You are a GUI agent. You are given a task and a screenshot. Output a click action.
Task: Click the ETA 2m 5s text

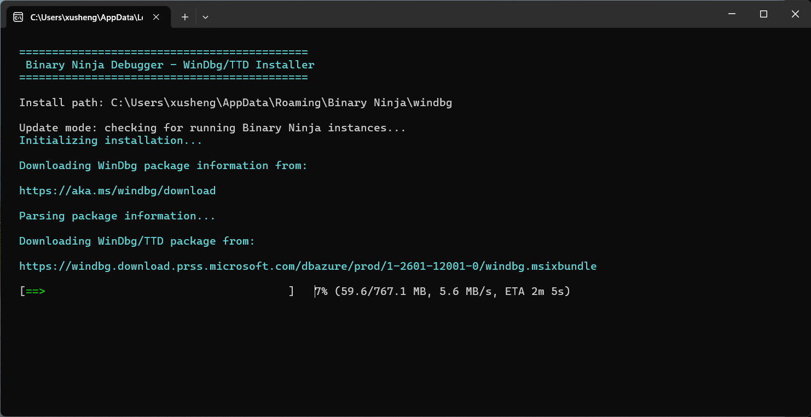(537, 291)
